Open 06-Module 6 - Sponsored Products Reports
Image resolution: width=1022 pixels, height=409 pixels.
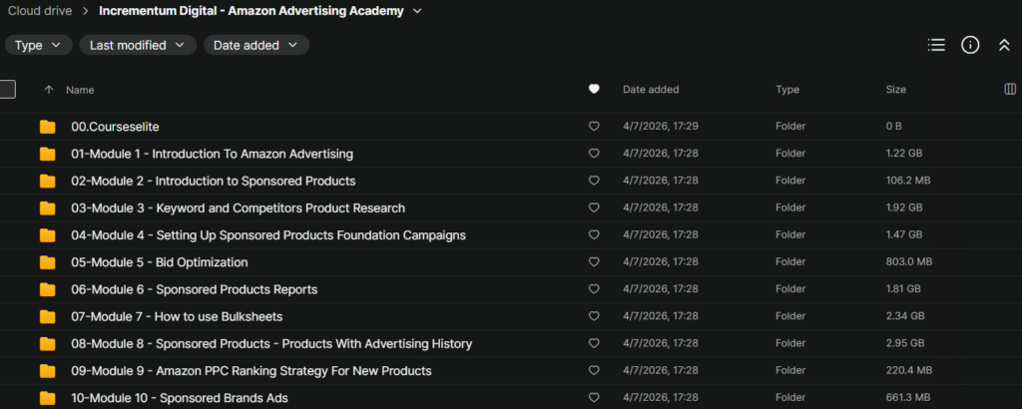tap(195, 289)
